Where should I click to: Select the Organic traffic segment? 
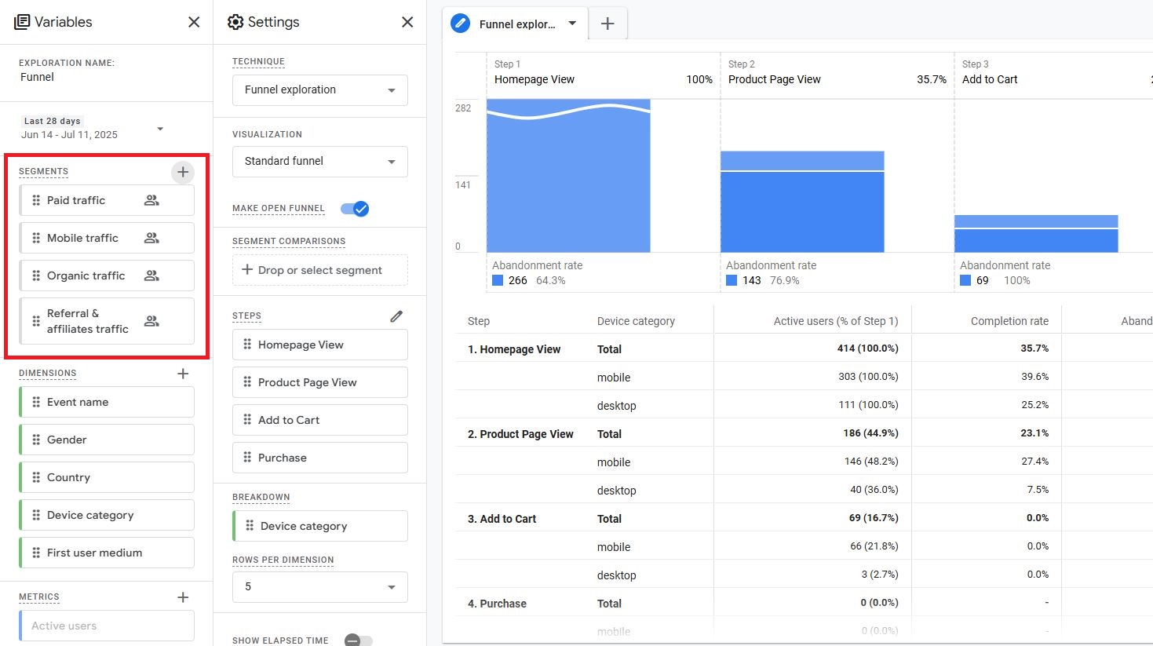click(107, 276)
